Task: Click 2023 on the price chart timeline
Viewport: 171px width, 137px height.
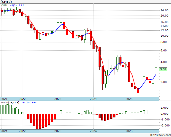Action: [x=58, y=99]
